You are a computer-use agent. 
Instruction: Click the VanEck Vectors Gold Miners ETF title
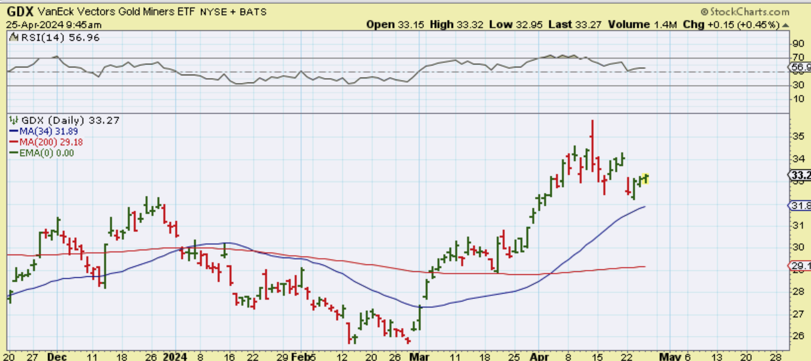[x=116, y=11]
